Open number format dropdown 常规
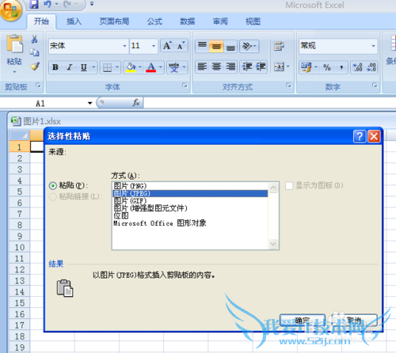Viewport: 396px width, 353px height. tap(373, 46)
